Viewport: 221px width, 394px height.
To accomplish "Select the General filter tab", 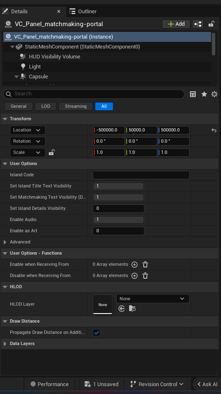I will click(19, 106).
